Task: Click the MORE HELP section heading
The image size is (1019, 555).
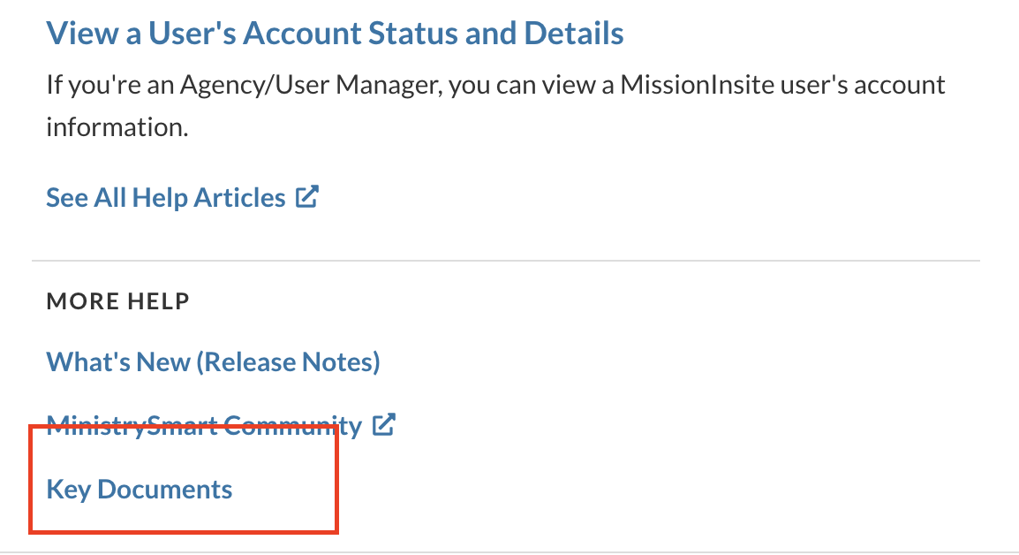Action: [x=117, y=301]
